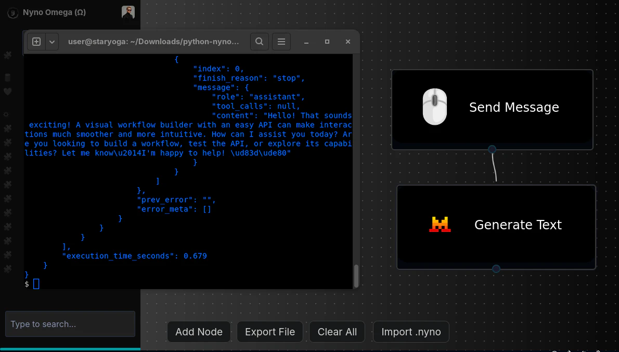The height and width of the screenshot is (352, 619).
Task: Click the Export File button
Action: pyautogui.click(x=270, y=332)
